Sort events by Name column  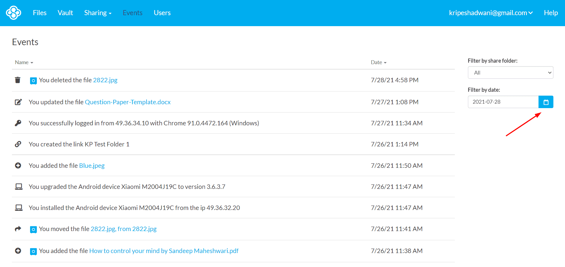tap(24, 62)
